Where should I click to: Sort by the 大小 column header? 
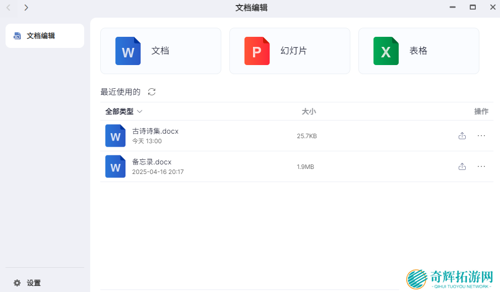click(308, 111)
